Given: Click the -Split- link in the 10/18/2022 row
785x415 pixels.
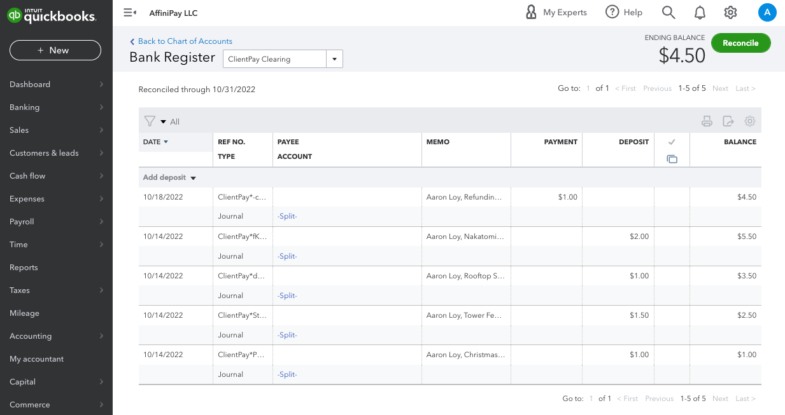Looking at the screenshot, I should pyautogui.click(x=287, y=216).
